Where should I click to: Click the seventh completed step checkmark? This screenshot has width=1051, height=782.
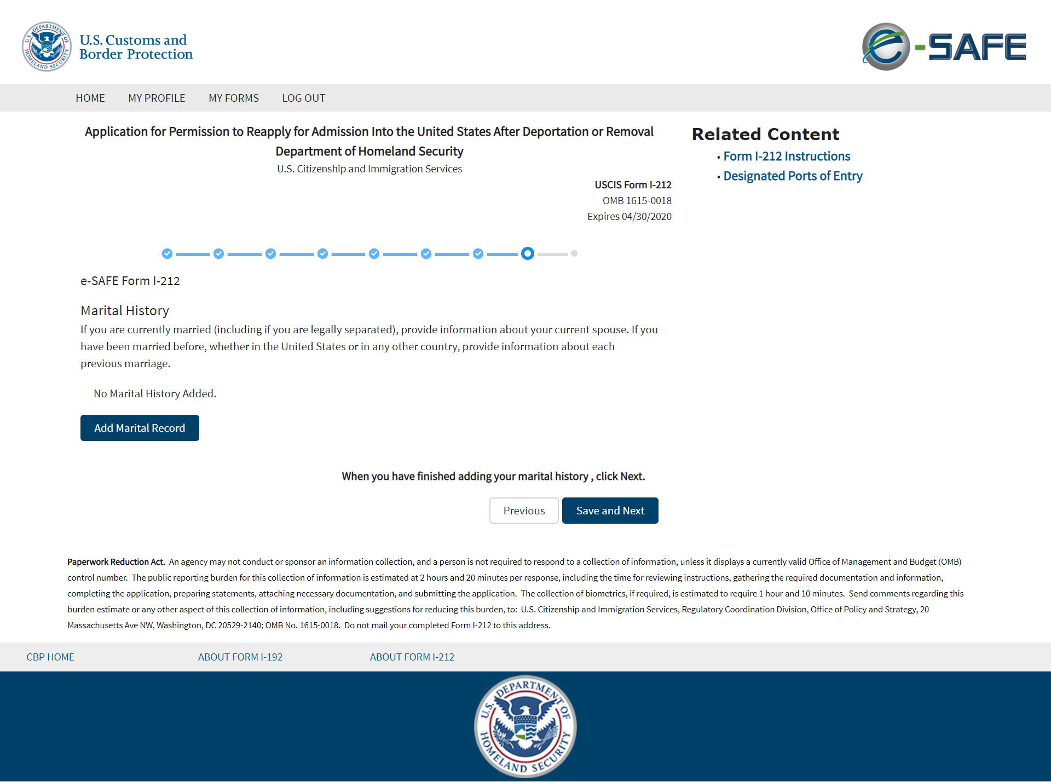click(478, 253)
